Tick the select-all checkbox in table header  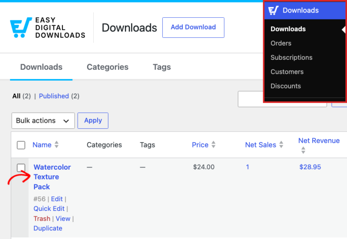(21, 145)
